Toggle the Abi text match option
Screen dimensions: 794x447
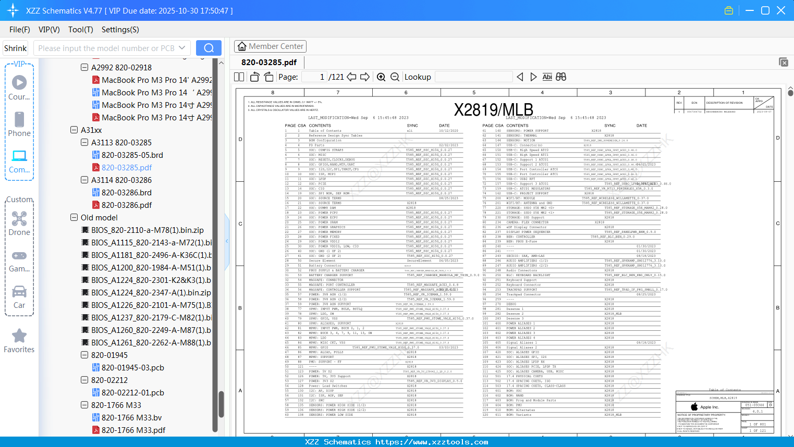[x=547, y=77]
